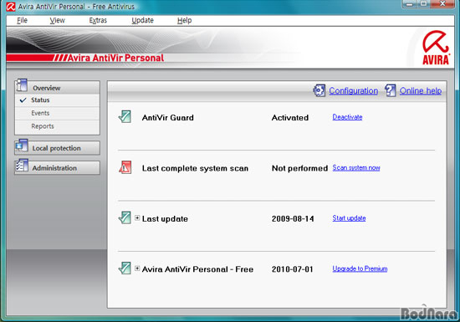
Task: Select Events in the Overview list
Action: pyautogui.click(x=40, y=113)
